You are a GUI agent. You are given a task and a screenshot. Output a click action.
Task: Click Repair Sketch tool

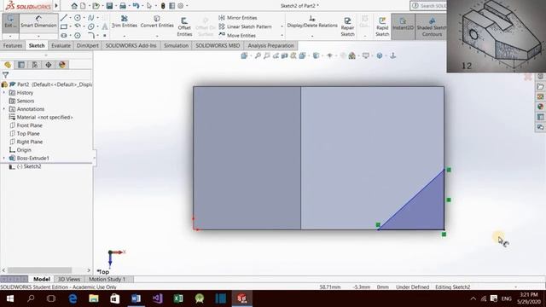point(347,26)
